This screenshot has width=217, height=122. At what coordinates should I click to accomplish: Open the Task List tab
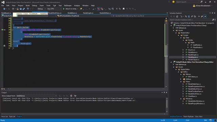pyautogui.click(x=12, y=117)
